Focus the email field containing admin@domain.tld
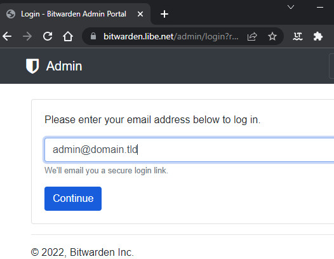 coord(189,150)
